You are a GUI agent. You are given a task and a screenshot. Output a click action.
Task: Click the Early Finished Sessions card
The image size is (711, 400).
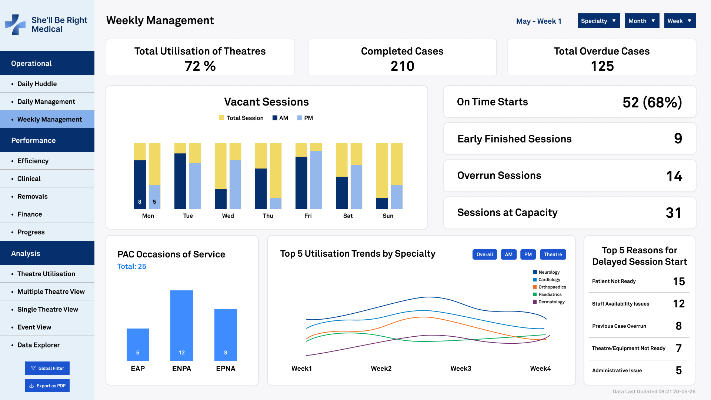point(570,139)
